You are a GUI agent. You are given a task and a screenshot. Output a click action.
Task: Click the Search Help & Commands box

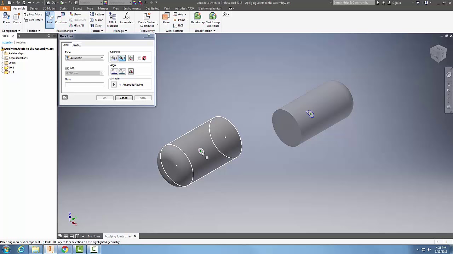(x=353, y=3)
